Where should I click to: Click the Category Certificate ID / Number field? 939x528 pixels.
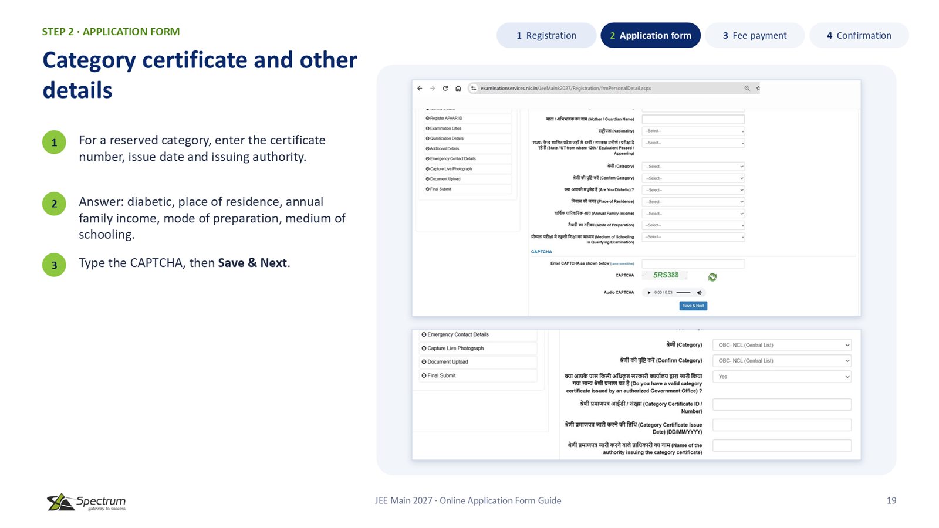click(x=782, y=404)
